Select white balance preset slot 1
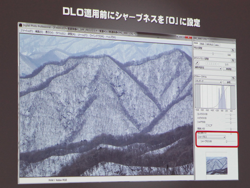 pos(207,63)
